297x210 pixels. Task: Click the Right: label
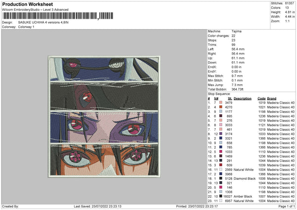pos(212,53)
